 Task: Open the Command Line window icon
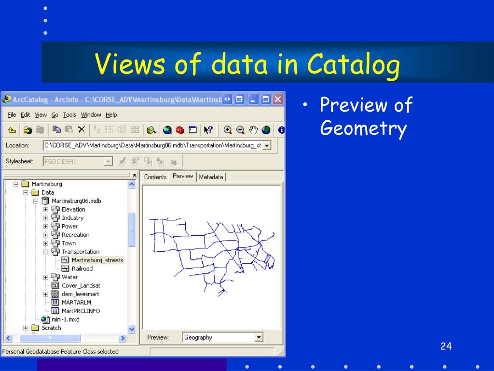(x=192, y=129)
